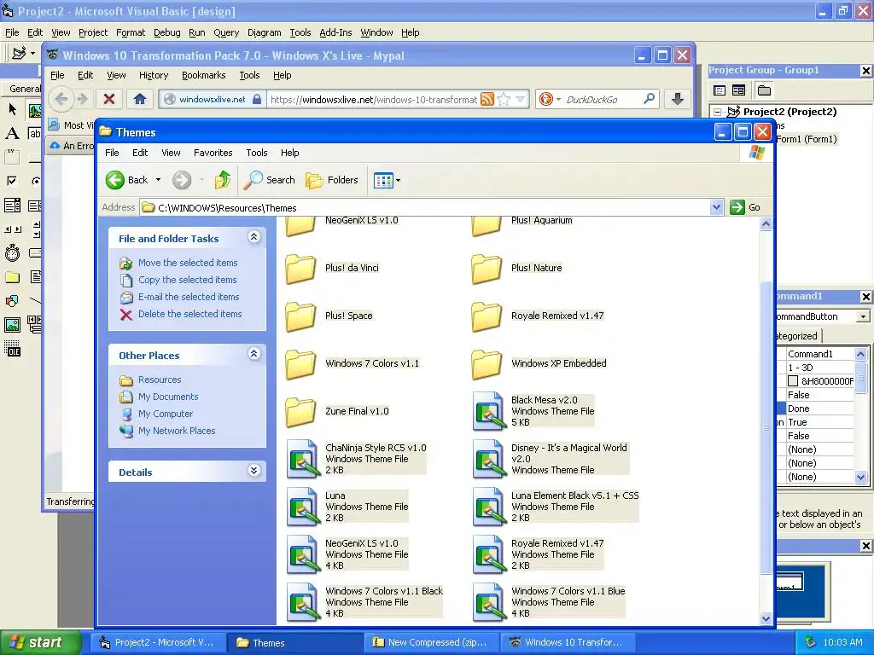Screen dimensions: 874x655
Task: Open the Back button history dropdown
Action: tap(158, 180)
